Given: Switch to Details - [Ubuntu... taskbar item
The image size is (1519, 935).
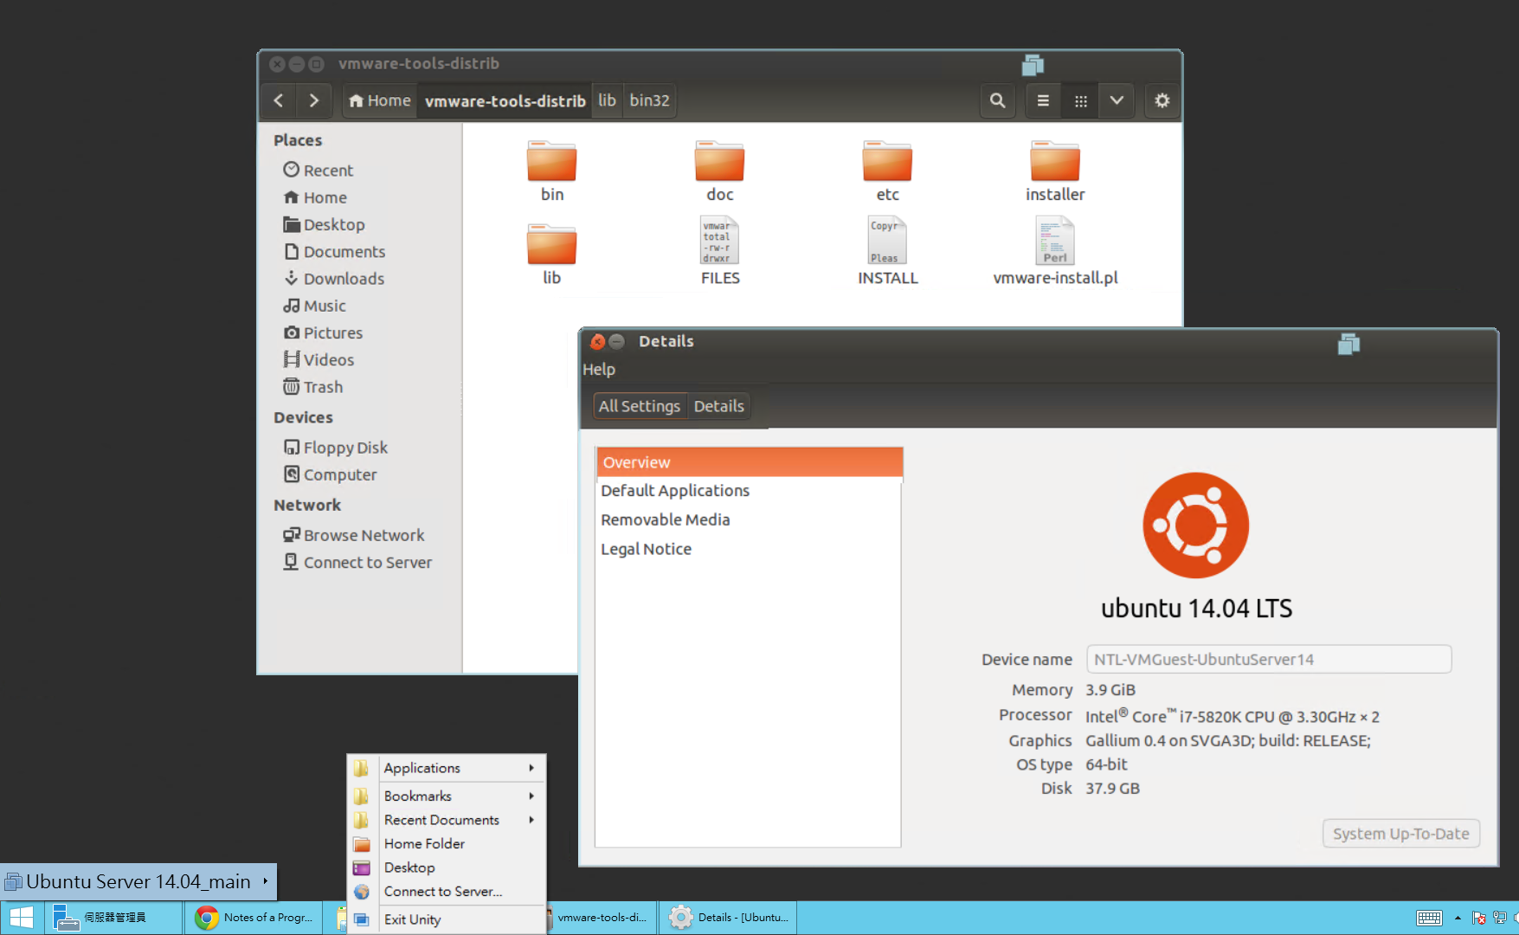Looking at the screenshot, I should 728,918.
